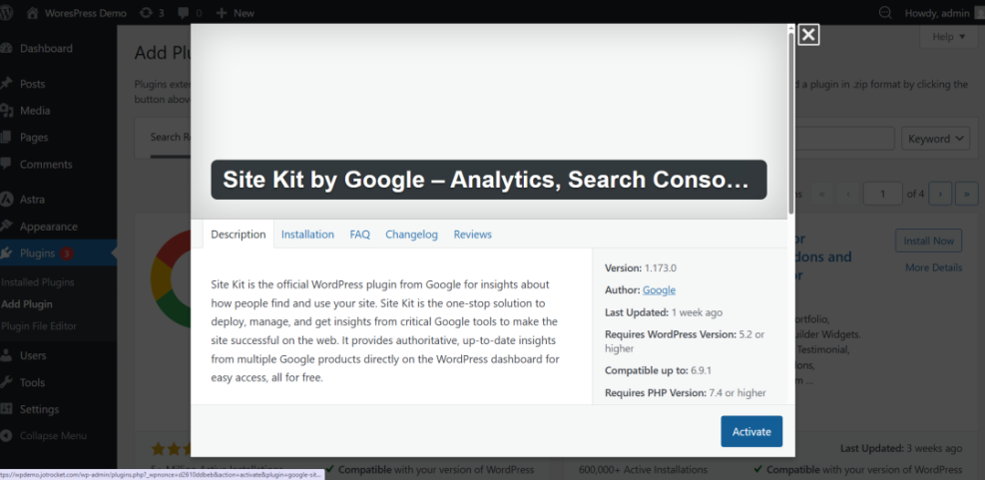
Task: Close the plugin details modal with X
Action: [x=808, y=35]
